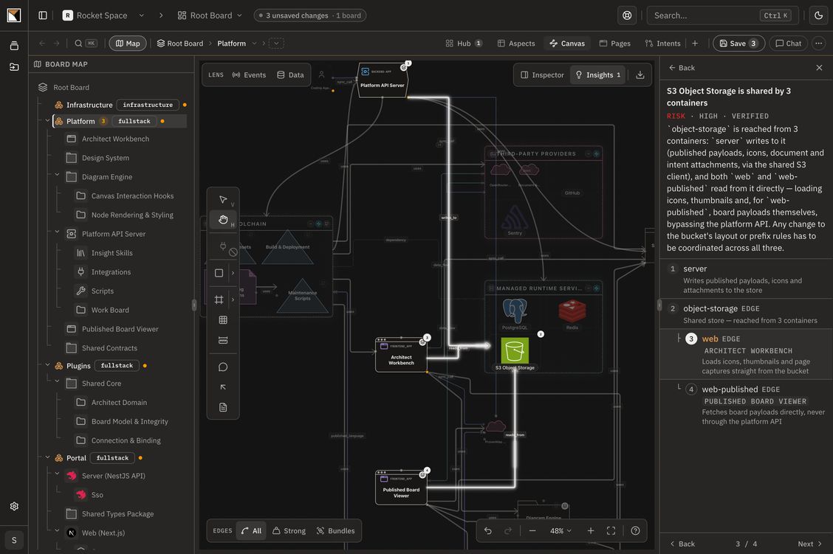Toggle the Events lens
The width and height of the screenshot is (833, 554).
tap(249, 75)
